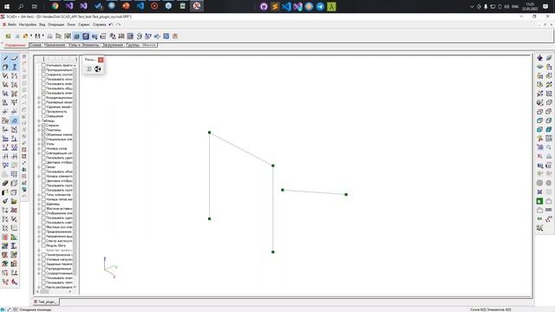Select the Test_plugin document tab at bottom
The height and width of the screenshot is (312, 555).
point(46,302)
